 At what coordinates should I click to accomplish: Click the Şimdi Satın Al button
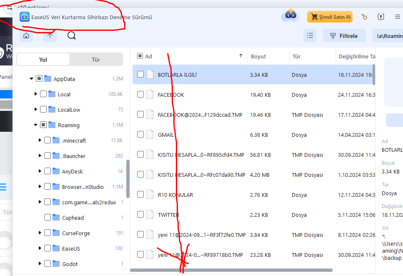[330, 17]
